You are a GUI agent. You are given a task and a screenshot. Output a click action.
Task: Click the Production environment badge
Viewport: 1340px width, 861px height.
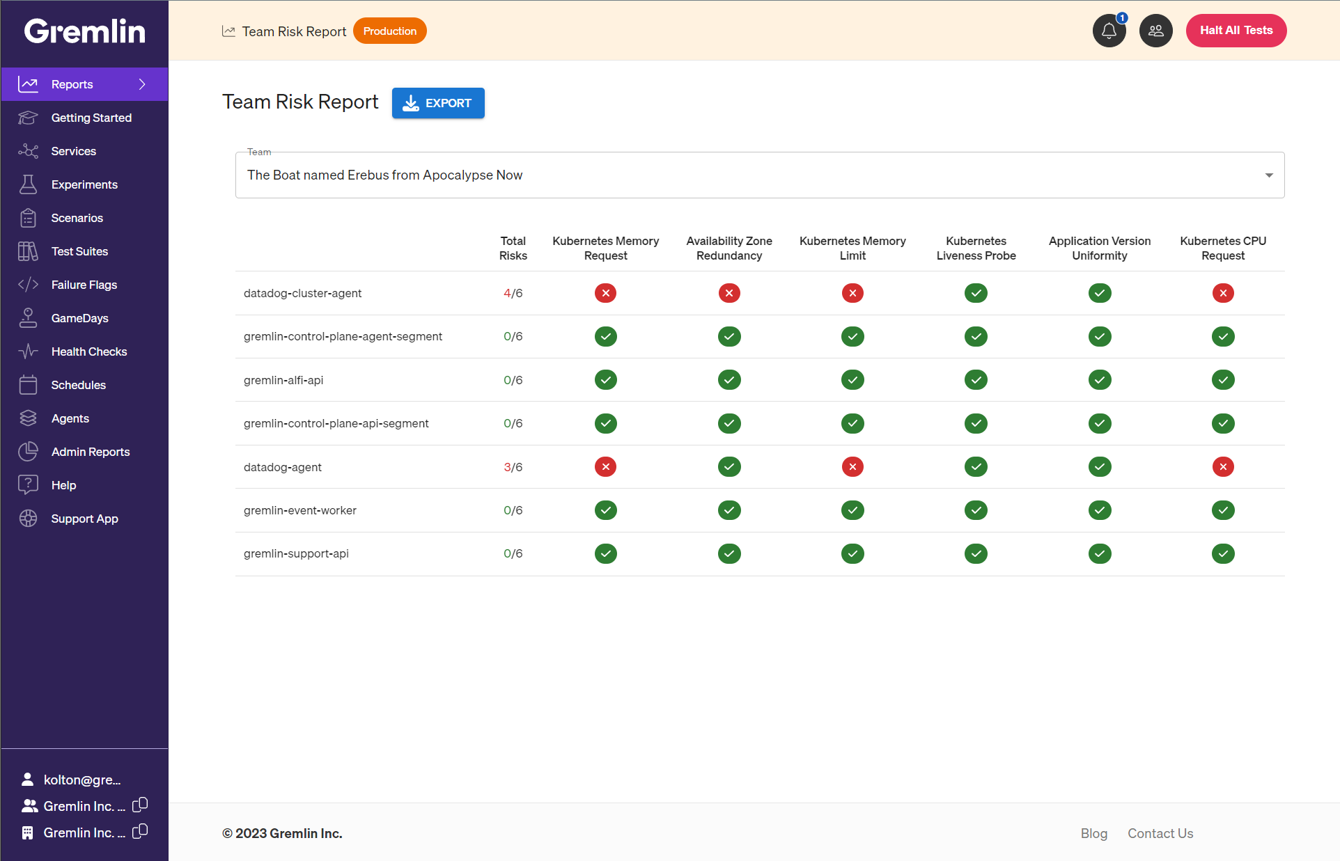(390, 31)
